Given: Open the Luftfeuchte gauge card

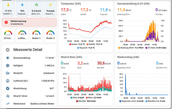Looking at the screenshot, I should click(x=22, y=35).
